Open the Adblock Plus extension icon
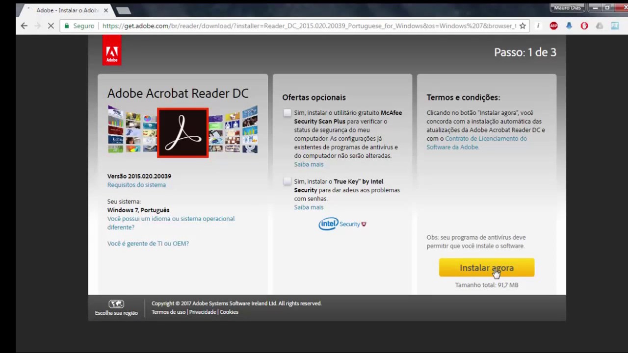The height and width of the screenshot is (353, 628). tap(553, 26)
